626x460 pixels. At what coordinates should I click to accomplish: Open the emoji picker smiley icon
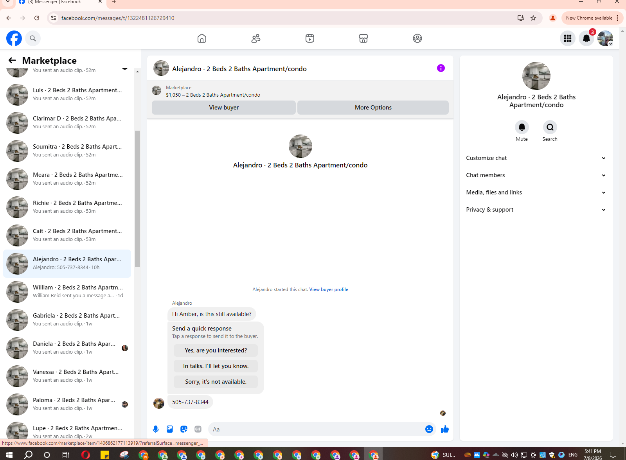429,429
